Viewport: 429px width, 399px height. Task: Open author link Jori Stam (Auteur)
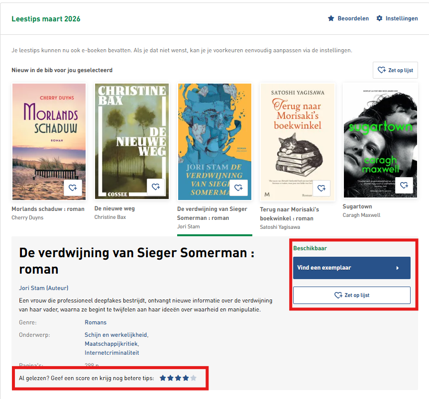(43, 288)
